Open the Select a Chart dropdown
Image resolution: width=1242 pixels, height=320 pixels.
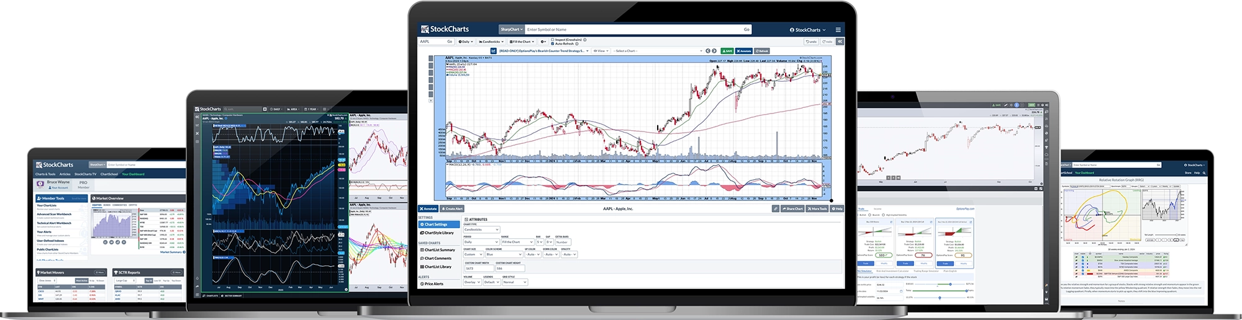coord(657,51)
